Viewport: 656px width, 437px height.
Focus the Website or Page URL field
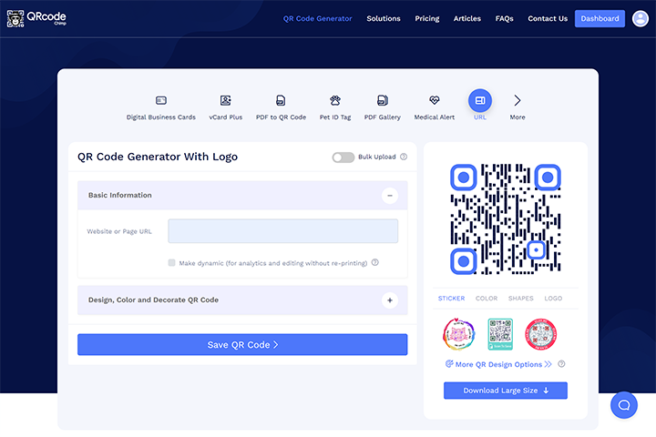pos(282,231)
